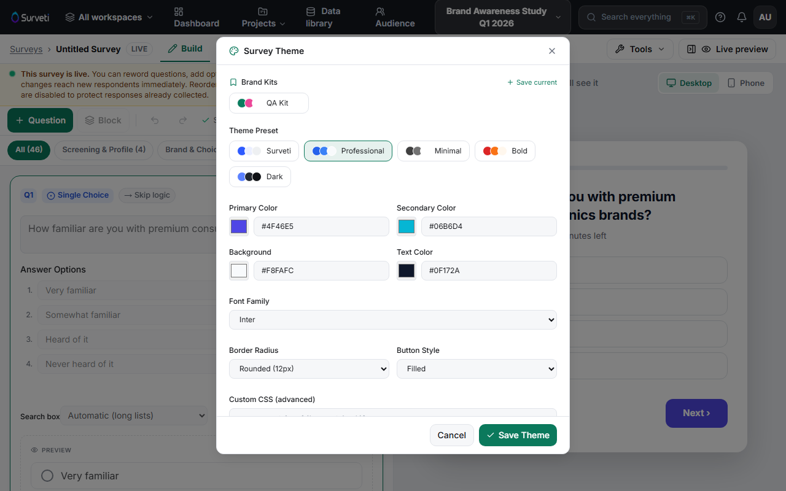Click the search magnifier icon
This screenshot has height=491, width=786.
tap(591, 17)
